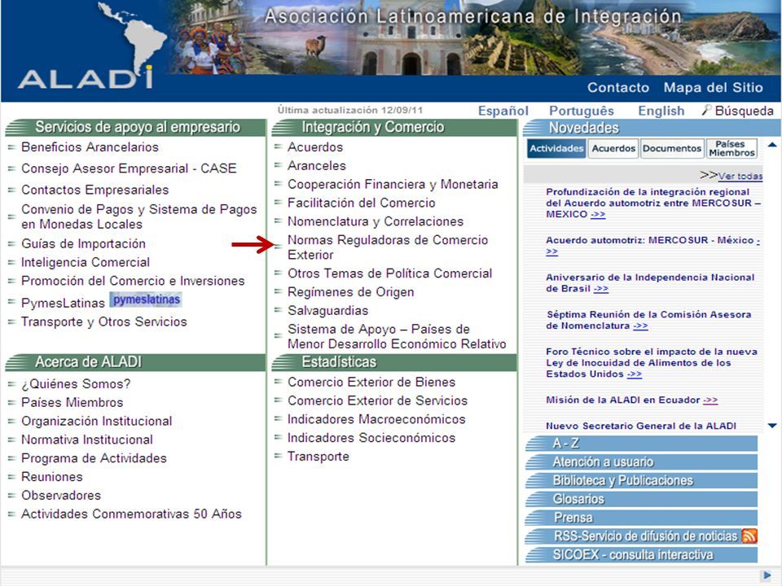Open Regímenes de Origen
782x586 pixels.
(x=350, y=292)
